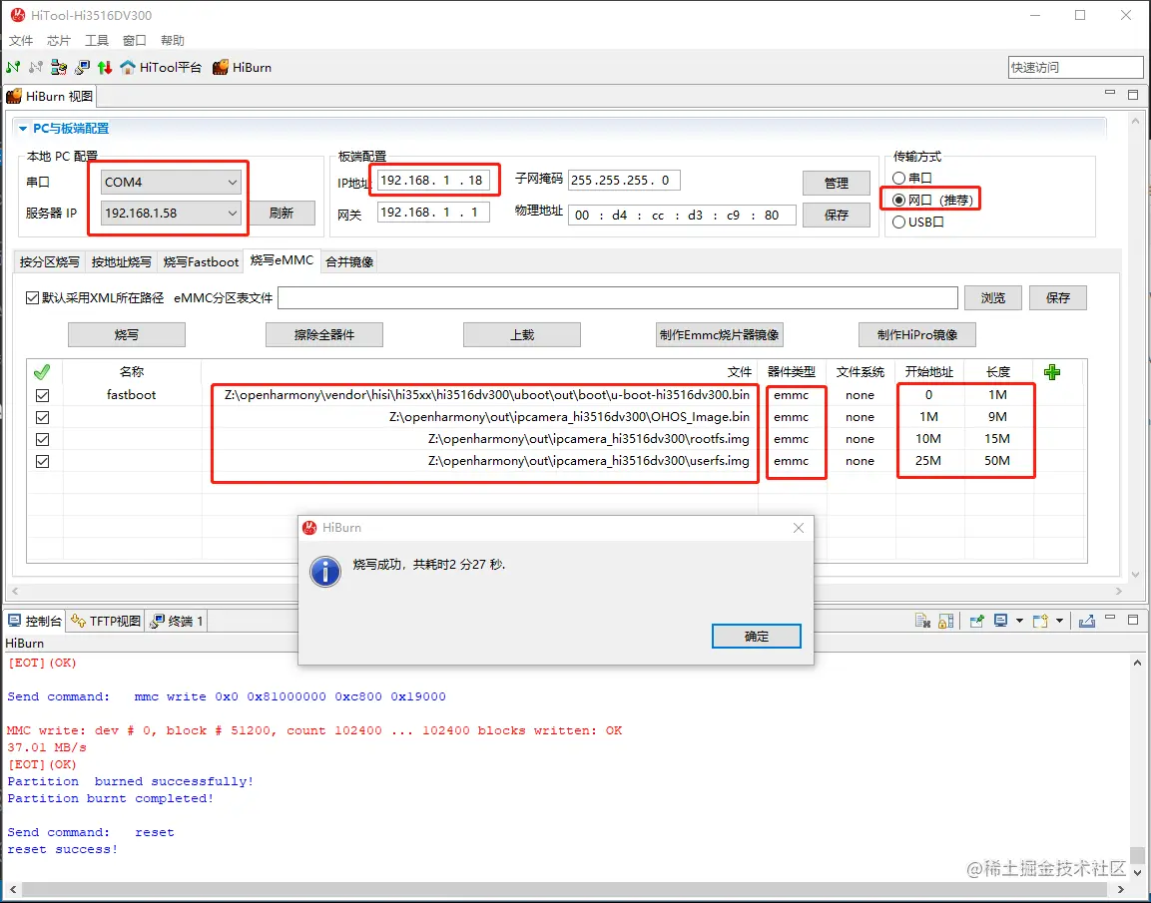Click the 擦除全器件 button

tap(323, 335)
